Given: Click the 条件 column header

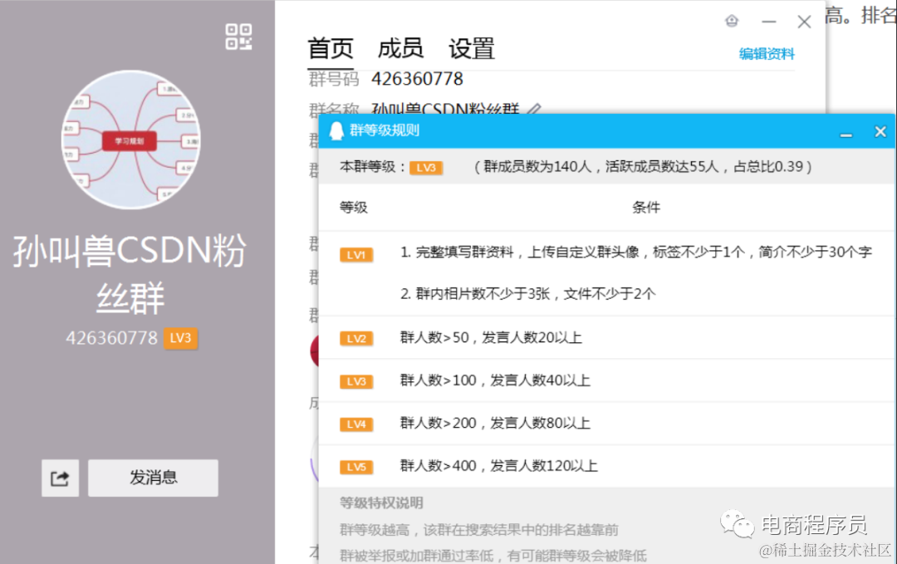Looking at the screenshot, I should [x=646, y=208].
